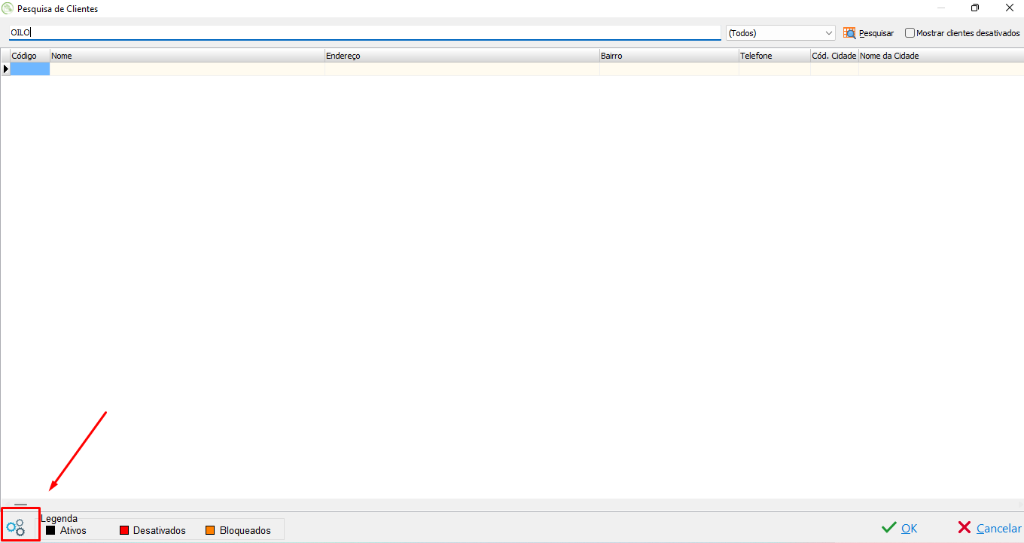Click the row indicator arrow of the first row
Viewport: 1024px width, 543px height.
point(5,69)
